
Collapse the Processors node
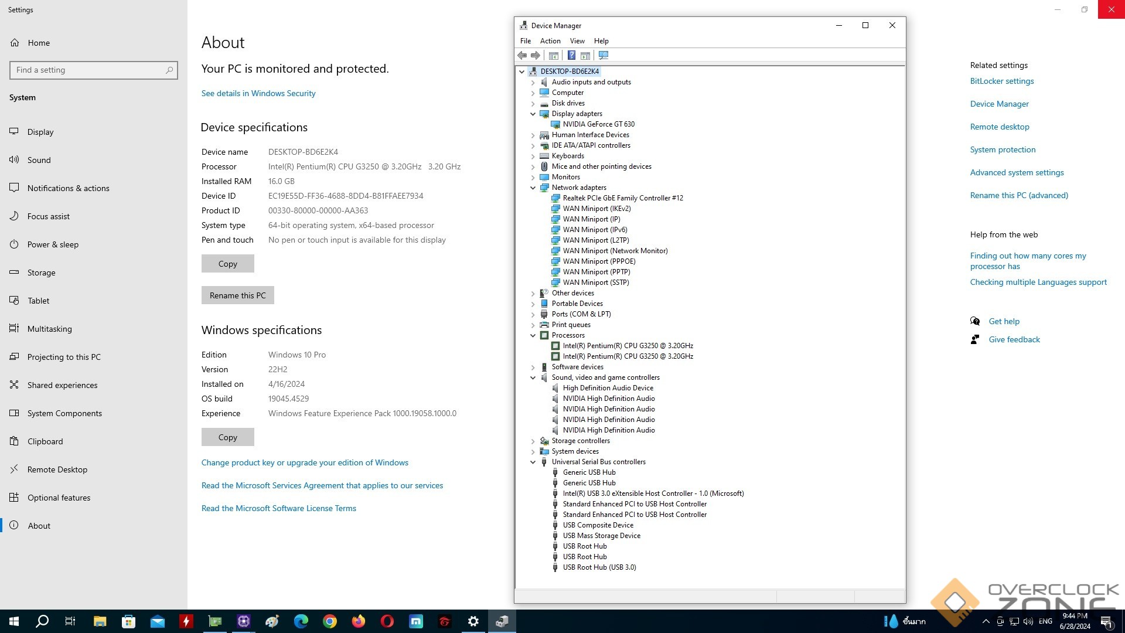[x=533, y=335]
